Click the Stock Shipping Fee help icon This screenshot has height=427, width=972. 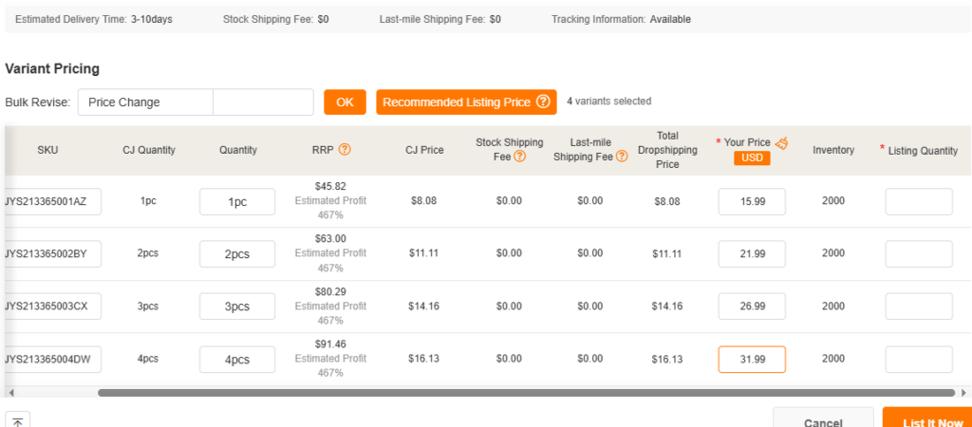click(x=519, y=157)
